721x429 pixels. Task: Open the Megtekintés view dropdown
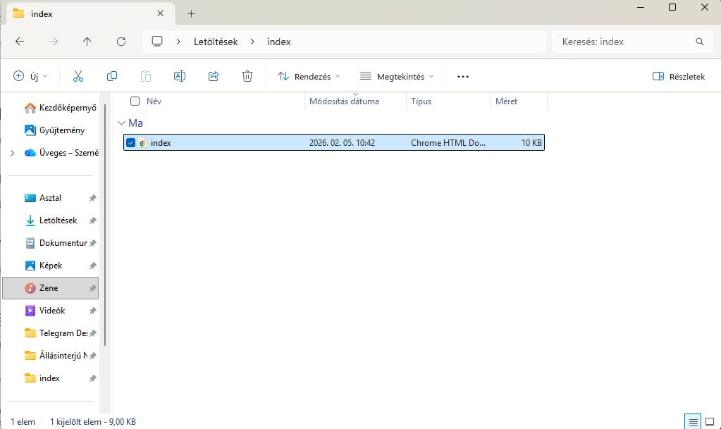pyautogui.click(x=396, y=76)
